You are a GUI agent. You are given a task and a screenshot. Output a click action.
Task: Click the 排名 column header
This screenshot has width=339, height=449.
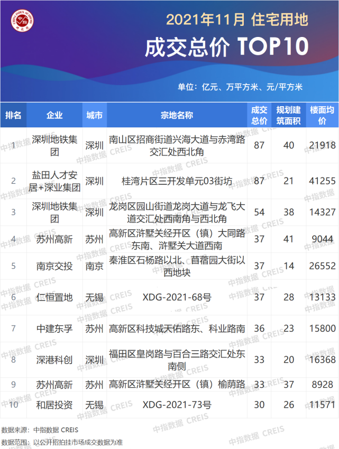[13, 115]
